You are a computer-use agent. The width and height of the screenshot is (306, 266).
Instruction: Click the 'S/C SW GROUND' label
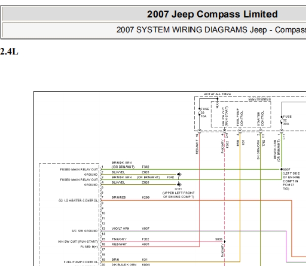coord(85,231)
